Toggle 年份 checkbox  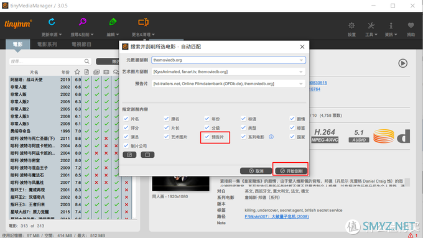207,119
